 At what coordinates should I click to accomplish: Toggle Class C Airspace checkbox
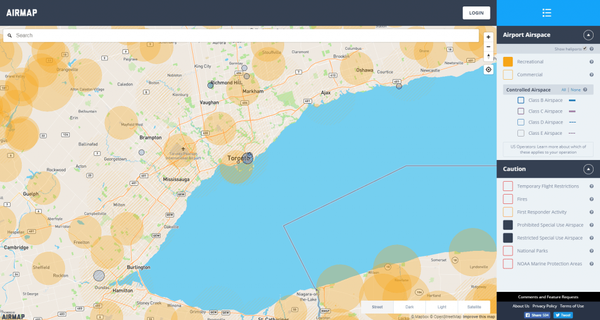point(521,111)
